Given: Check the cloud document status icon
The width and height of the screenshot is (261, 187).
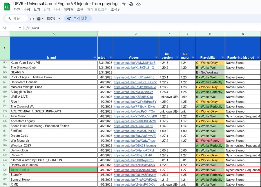Looking at the screenshot, I should click(x=138, y=4).
